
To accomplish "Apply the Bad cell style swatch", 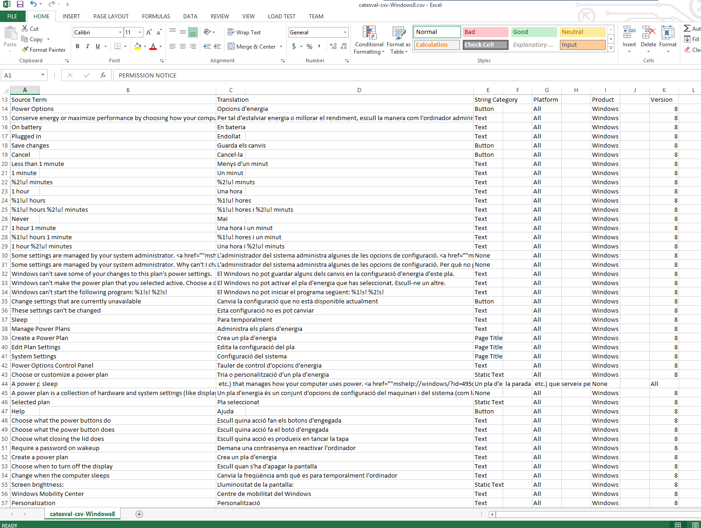I will pos(485,32).
